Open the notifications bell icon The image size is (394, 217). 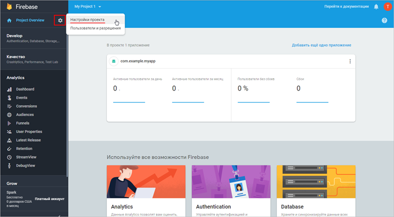(376, 7)
